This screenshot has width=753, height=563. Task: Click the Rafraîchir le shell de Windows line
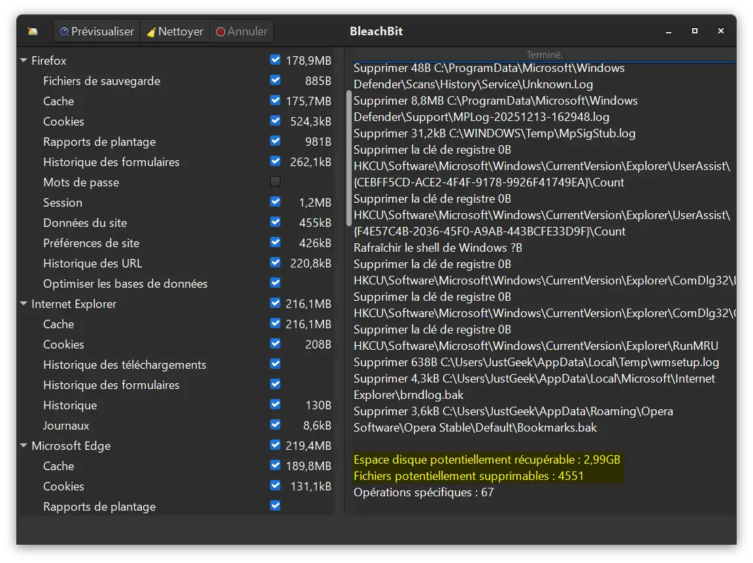tap(438, 248)
